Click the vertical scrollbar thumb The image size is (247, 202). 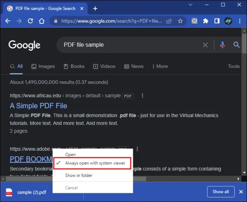244,43
